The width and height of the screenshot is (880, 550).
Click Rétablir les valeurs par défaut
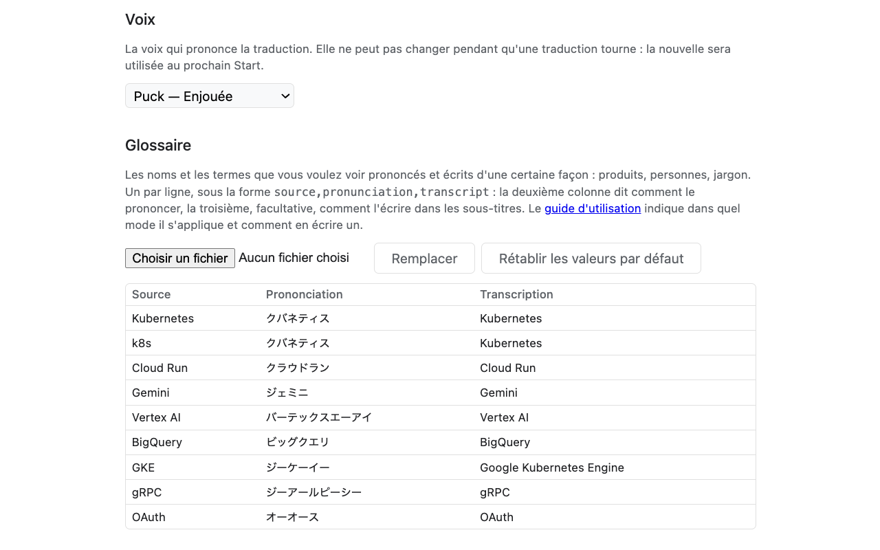pos(591,258)
